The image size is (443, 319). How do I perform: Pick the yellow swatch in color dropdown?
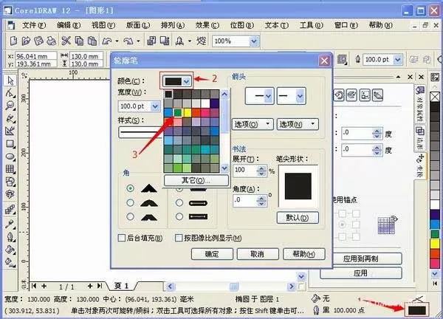pyautogui.click(x=187, y=113)
